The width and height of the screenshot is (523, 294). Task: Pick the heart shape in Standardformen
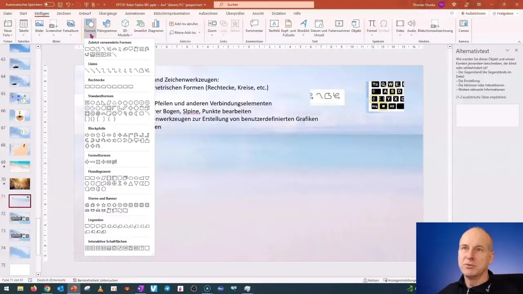pyautogui.click(x=120, y=114)
